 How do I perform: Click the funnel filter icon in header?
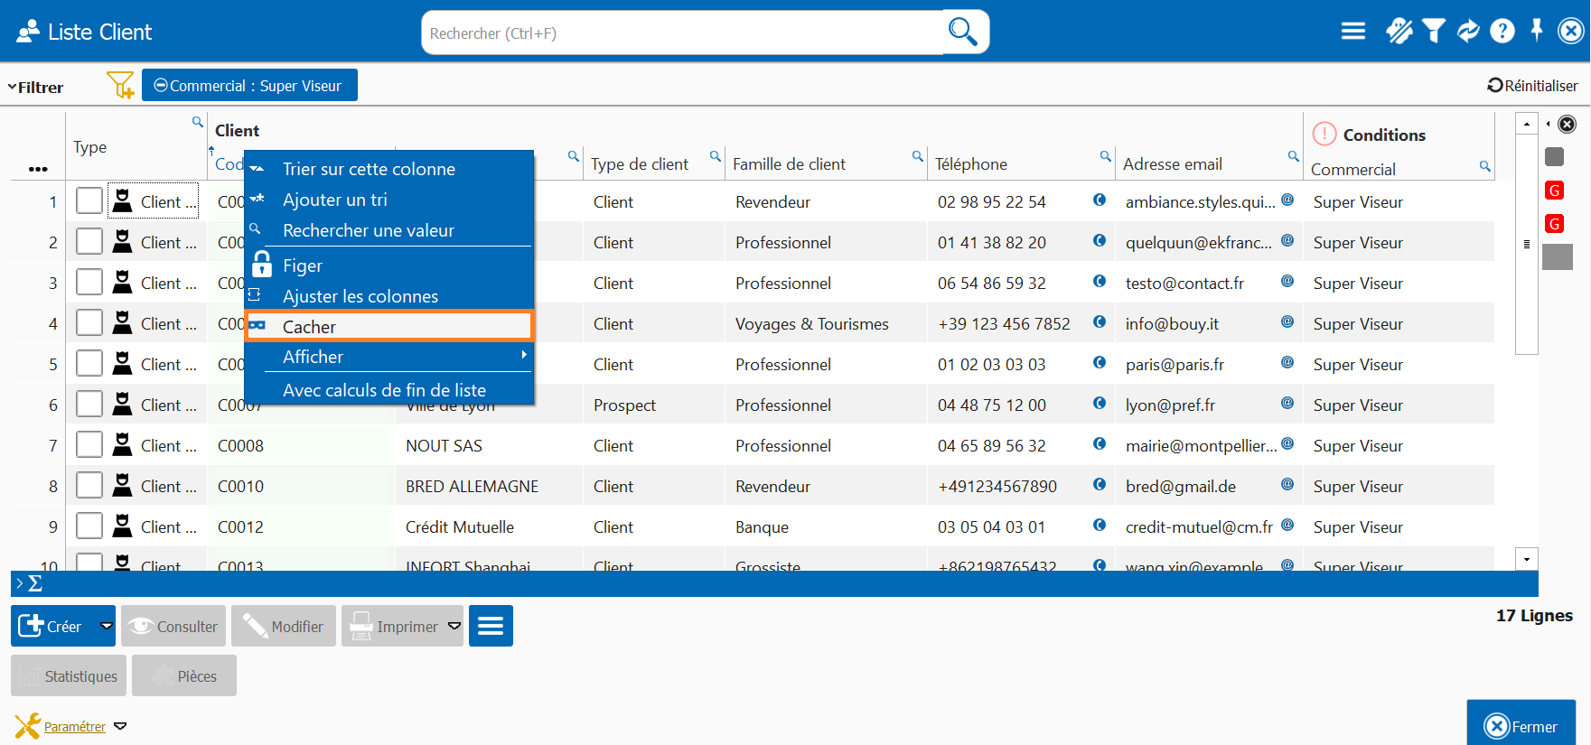pos(1433,32)
